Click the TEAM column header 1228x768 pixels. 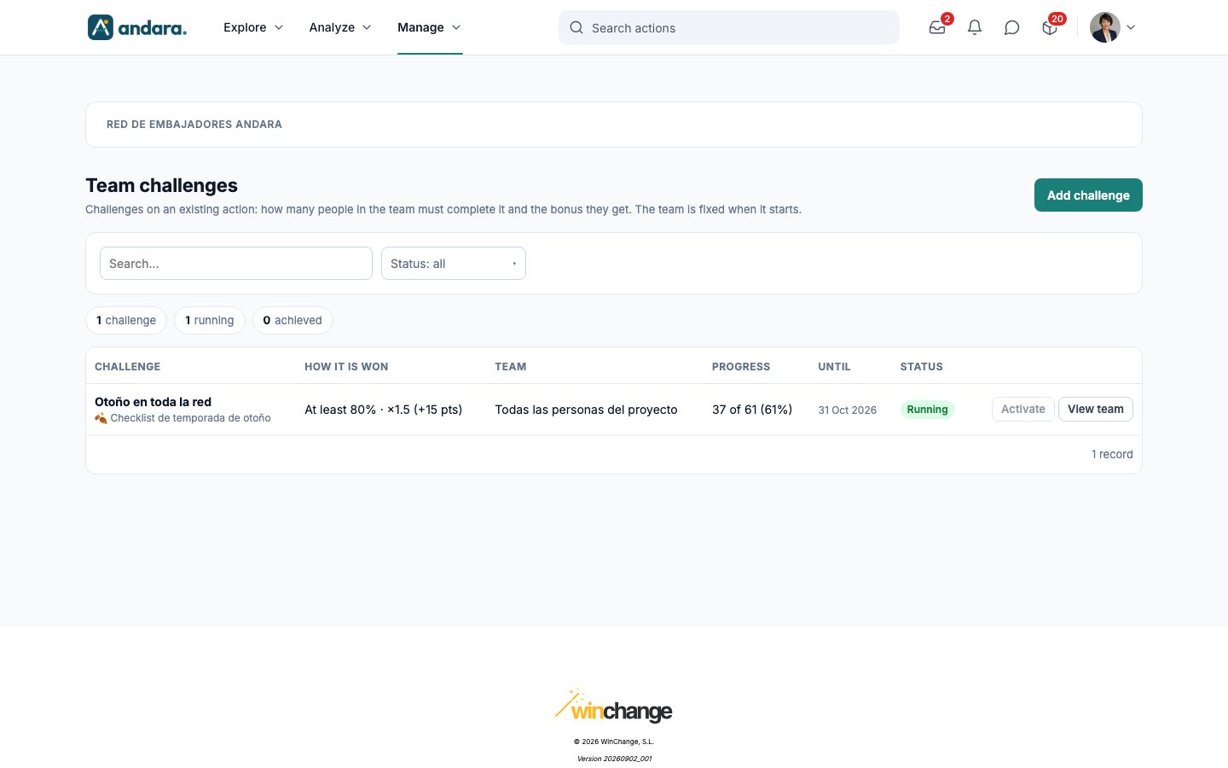click(x=511, y=367)
